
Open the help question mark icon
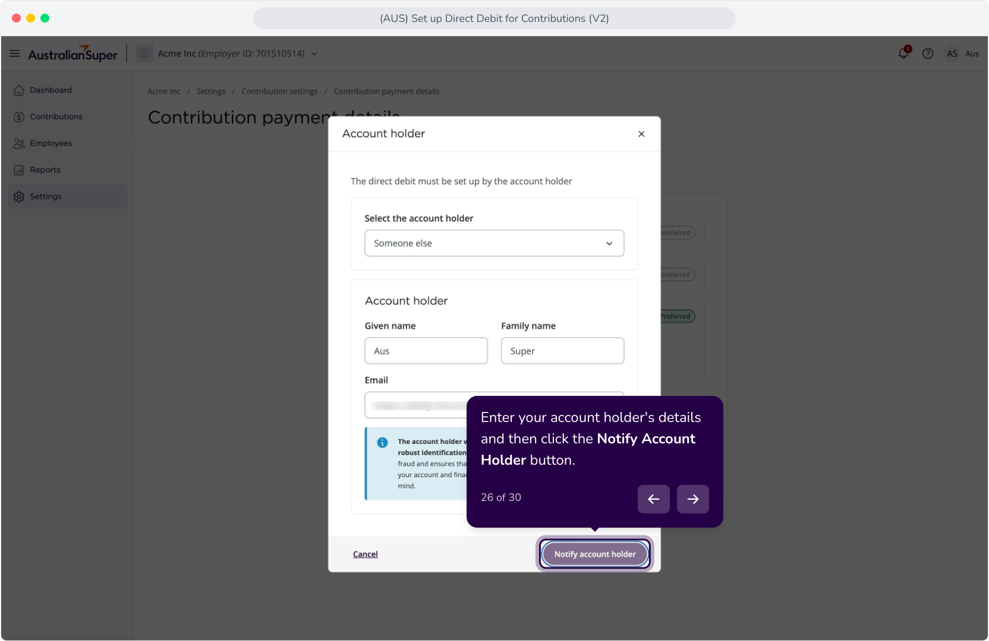[x=928, y=53]
